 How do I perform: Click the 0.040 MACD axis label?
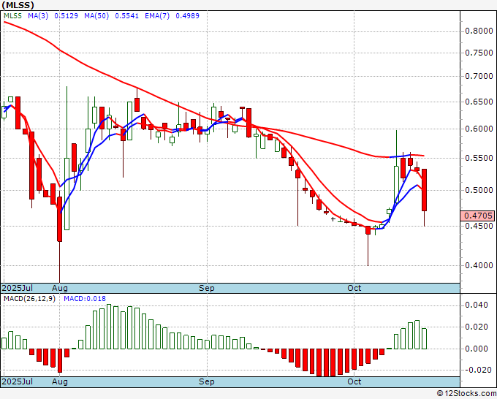476,305
